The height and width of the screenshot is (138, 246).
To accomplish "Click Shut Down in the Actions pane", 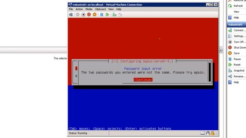I will [240, 48].
